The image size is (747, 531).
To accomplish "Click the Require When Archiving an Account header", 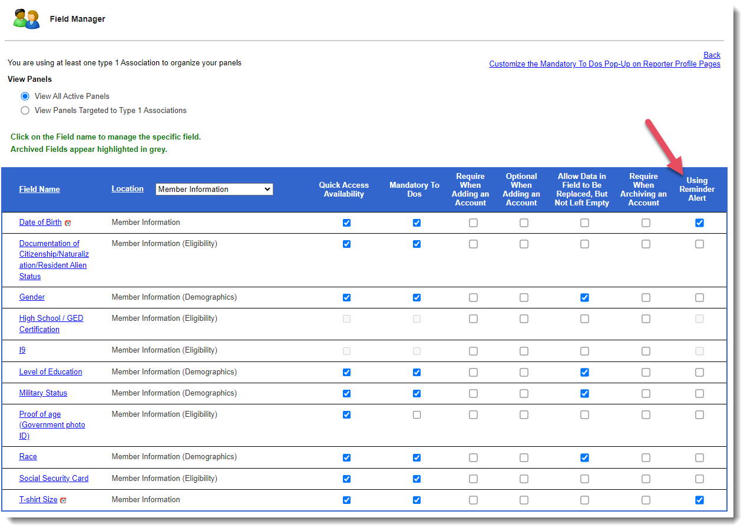I will (643, 190).
